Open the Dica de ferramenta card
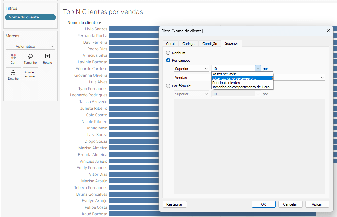 pyautogui.click(x=30, y=74)
